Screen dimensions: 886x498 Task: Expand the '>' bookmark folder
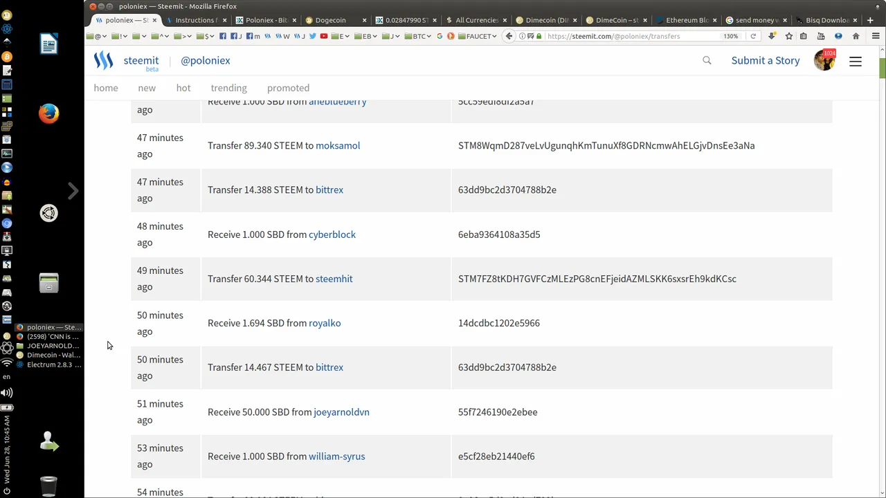(183, 36)
